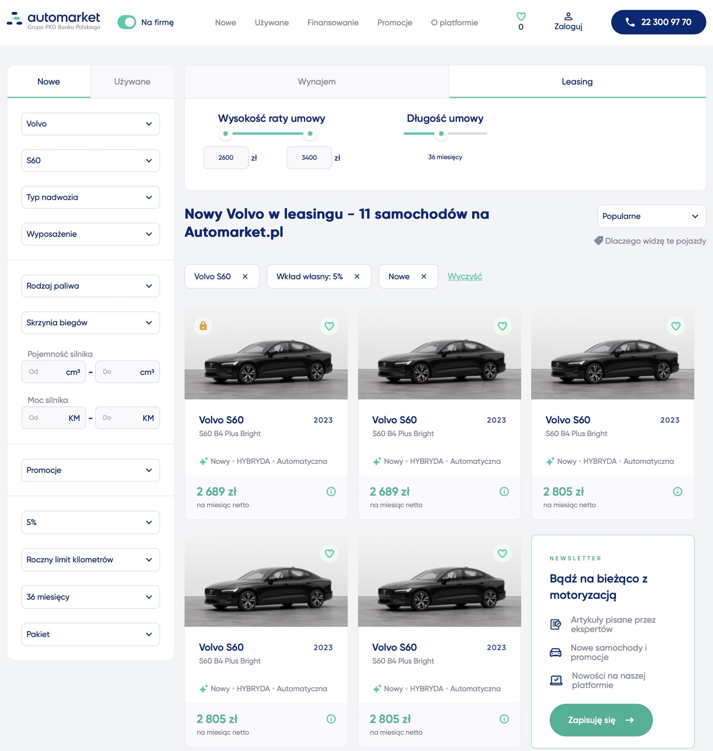The height and width of the screenshot is (751, 713).
Task: Remove the Wkład własny: 5% filter chip
Action: (357, 276)
